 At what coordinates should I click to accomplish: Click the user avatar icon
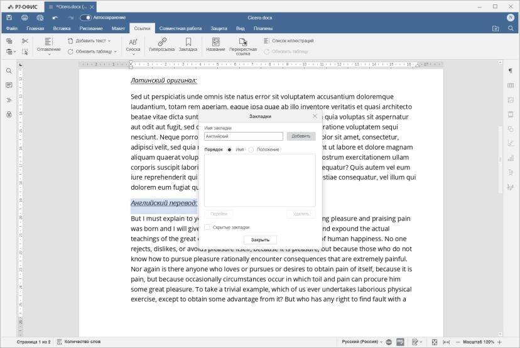[x=511, y=18]
